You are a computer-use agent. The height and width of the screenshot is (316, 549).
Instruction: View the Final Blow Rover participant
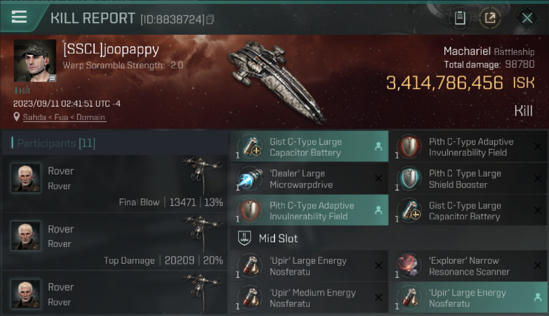point(115,184)
